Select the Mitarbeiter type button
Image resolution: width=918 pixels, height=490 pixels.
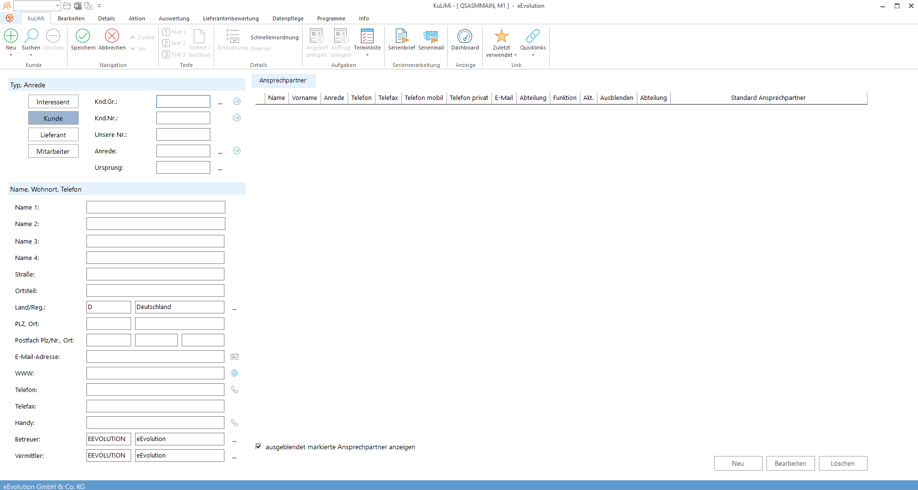click(x=53, y=151)
